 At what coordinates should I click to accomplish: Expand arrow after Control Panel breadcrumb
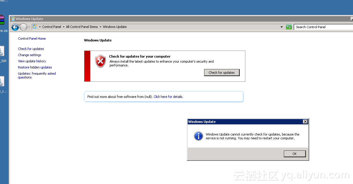coord(64,27)
